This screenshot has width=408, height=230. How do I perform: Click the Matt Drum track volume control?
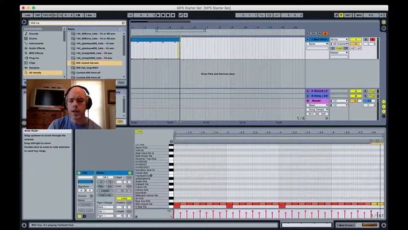(356, 44)
